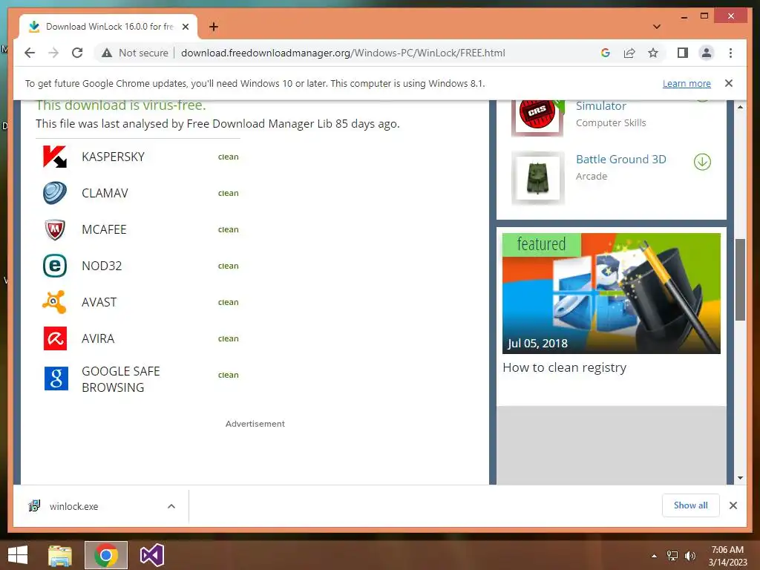Reload the current page
Image resolution: width=760 pixels, height=570 pixels.
click(77, 53)
